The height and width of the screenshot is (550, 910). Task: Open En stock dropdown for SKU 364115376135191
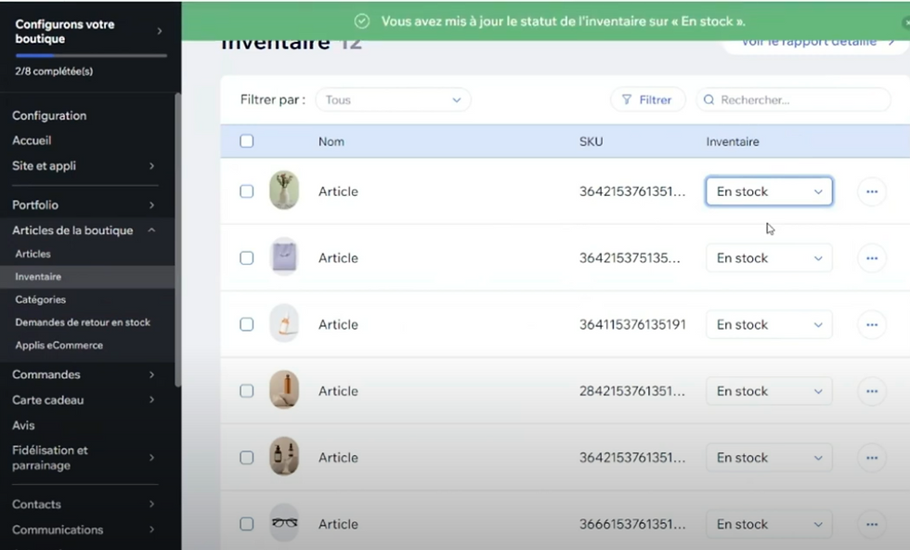point(769,324)
